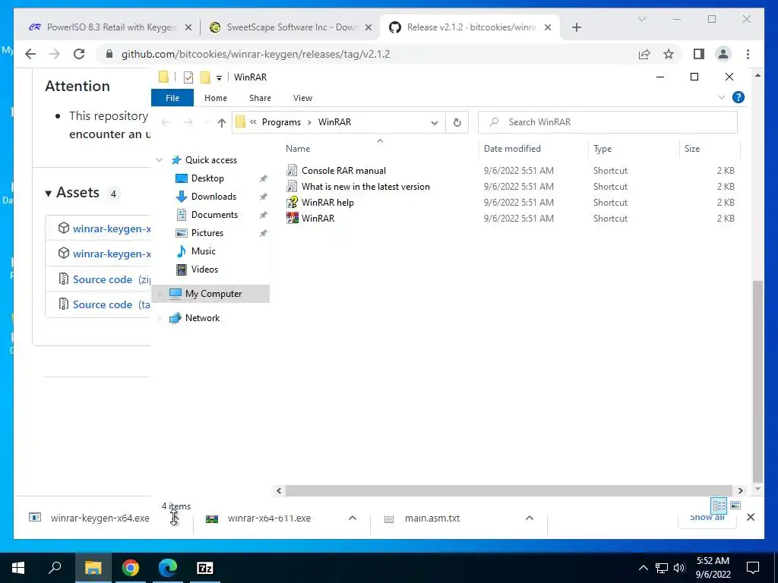Viewport: 778px width, 583px height.
Task: Open Pictures in Quick access
Action: 207,233
